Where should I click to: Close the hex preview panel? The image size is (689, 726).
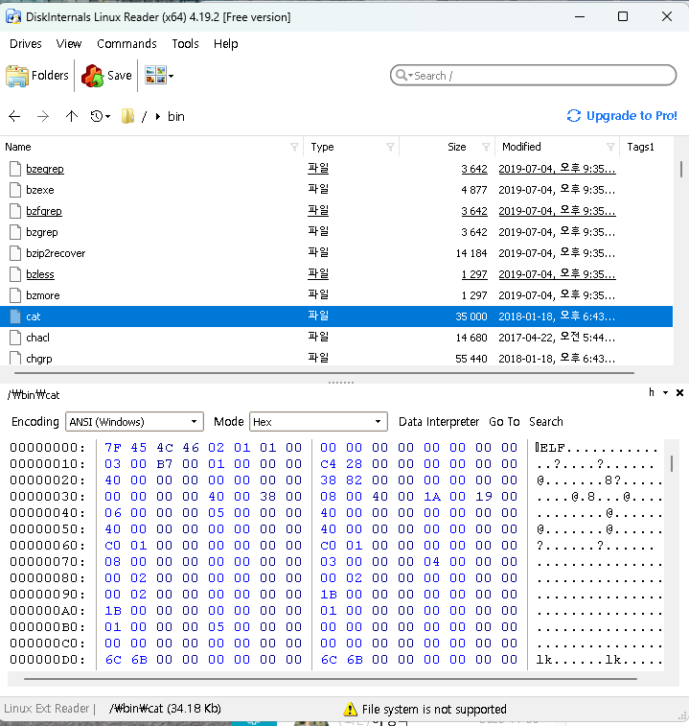click(679, 392)
